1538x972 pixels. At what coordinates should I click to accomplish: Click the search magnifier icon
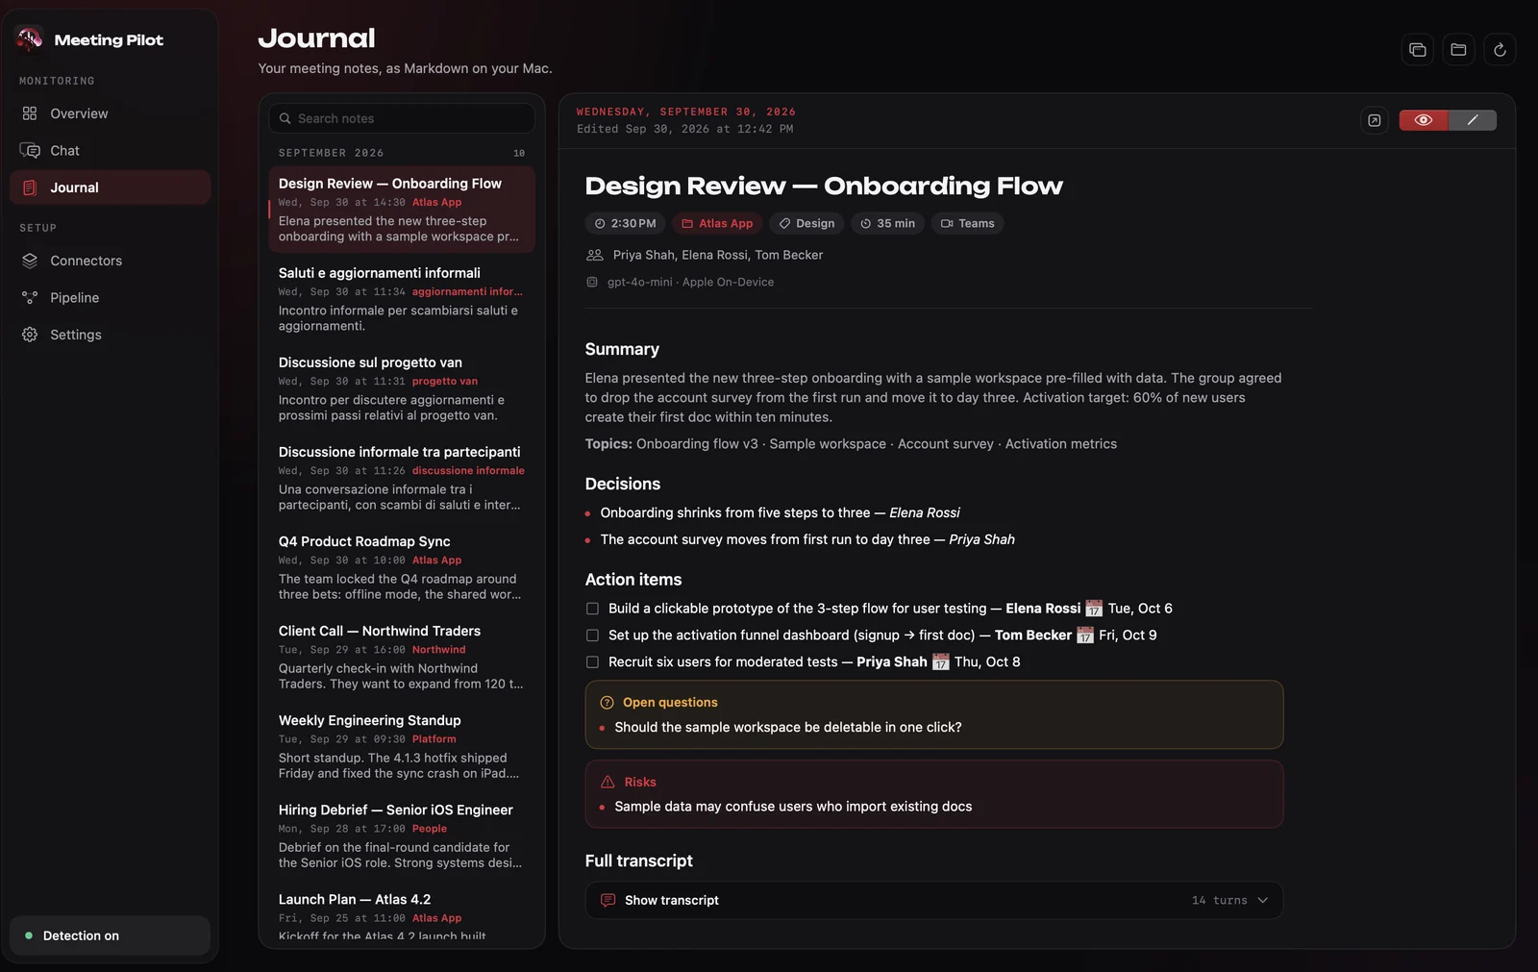(285, 118)
